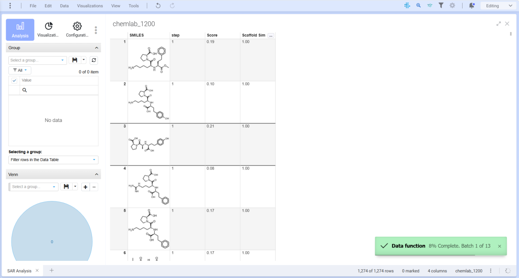Open the Data menu
This screenshot has height=278, width=519.
(64, 6)
